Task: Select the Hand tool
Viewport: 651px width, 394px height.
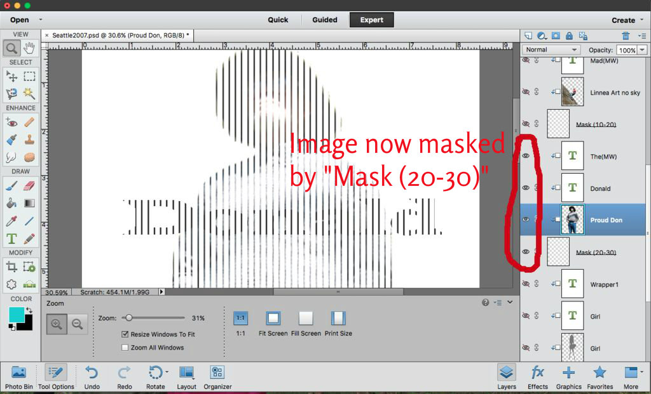Action: pyautogui.click(x=29, y=48)
